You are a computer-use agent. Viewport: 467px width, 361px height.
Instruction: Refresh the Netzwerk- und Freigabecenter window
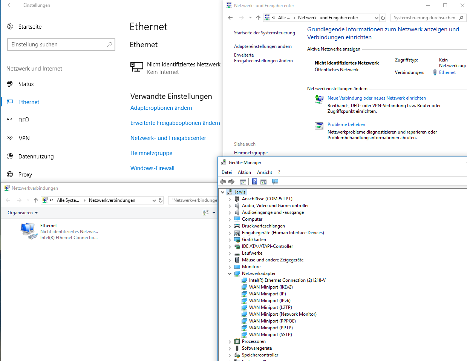(x=383, y=18)
